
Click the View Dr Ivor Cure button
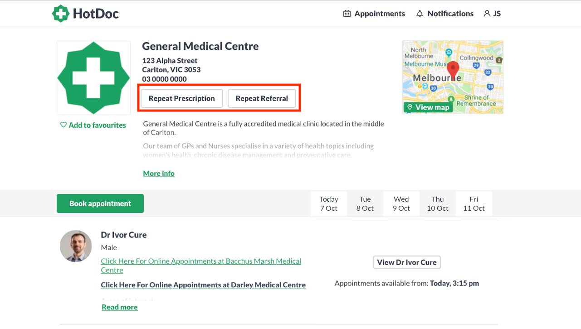pyautogui.click(x=407, y=262)
